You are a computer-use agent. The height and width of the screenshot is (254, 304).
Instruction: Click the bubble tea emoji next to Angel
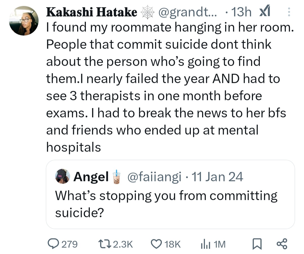(116, 177)
